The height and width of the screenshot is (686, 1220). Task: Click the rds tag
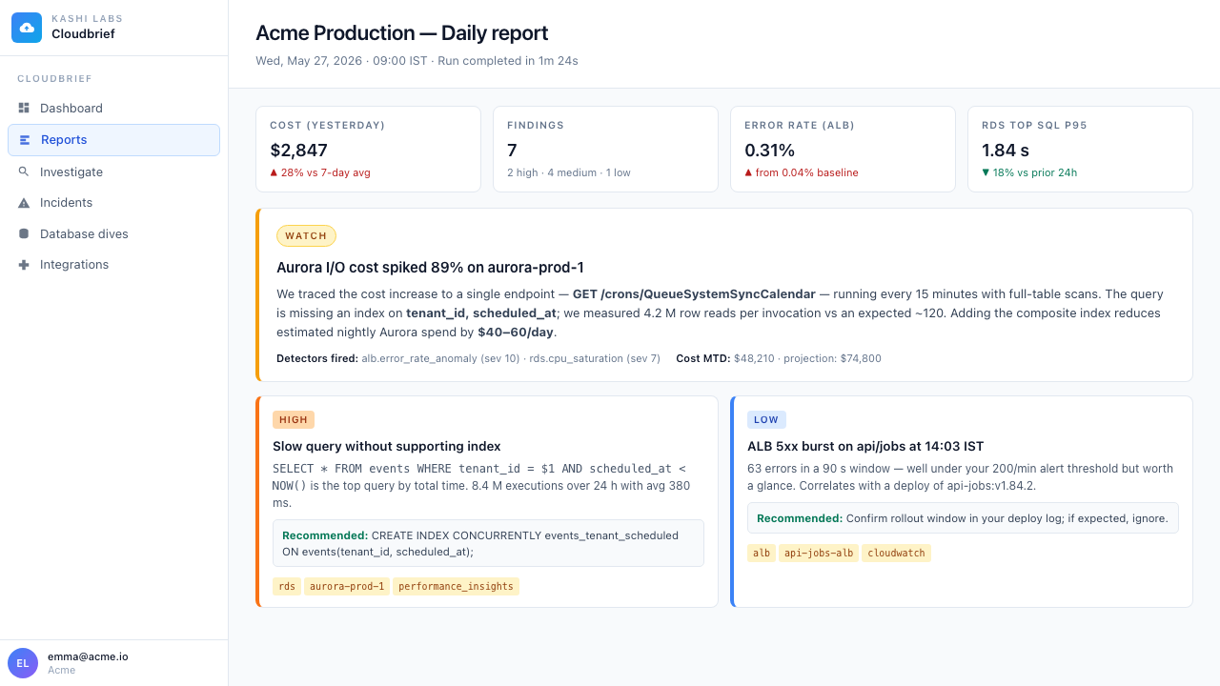(x=286, y=586)
